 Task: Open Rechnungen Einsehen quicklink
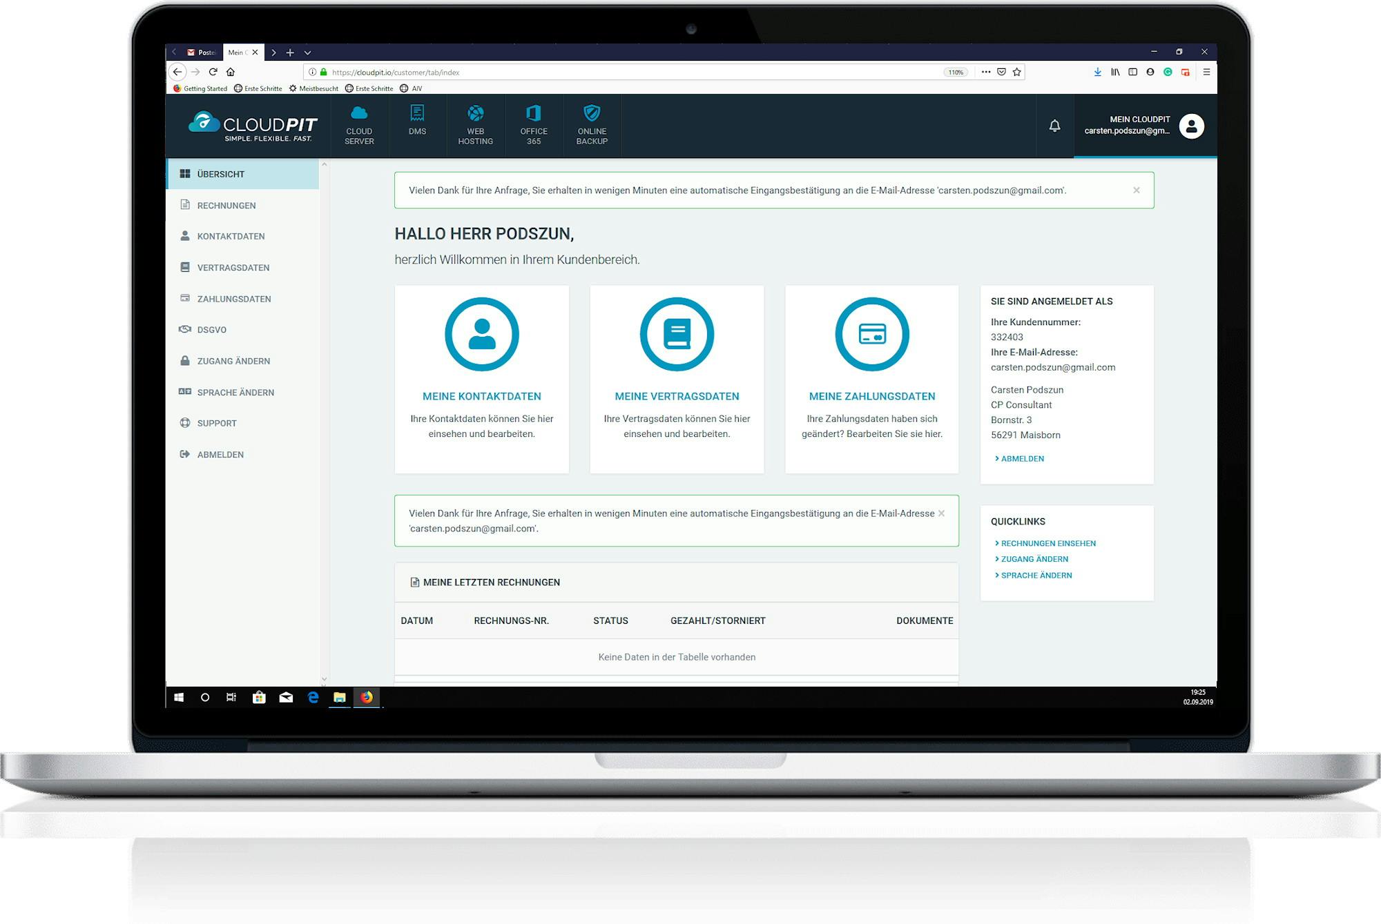(x=1048, y=543)
